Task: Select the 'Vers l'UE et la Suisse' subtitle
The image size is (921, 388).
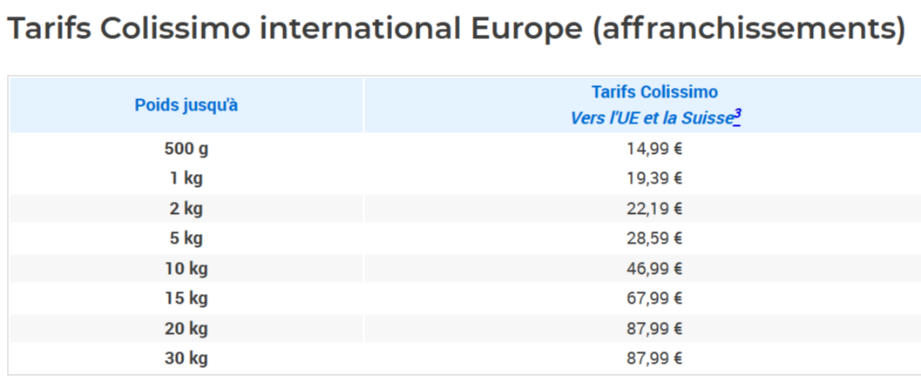Action: pyautogui.click(x=651, y=118)
